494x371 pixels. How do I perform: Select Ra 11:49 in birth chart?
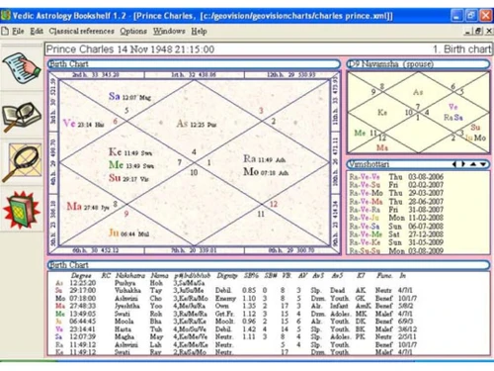265,159
